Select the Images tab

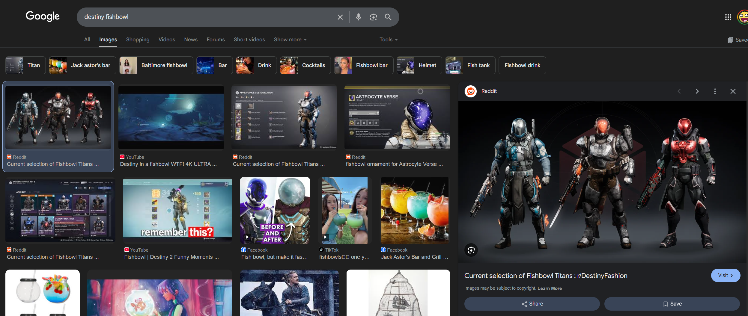(x=108, y=40)
